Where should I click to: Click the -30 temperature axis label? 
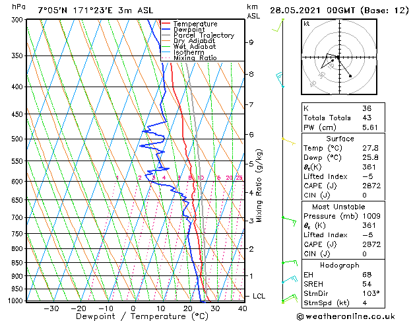51,309
